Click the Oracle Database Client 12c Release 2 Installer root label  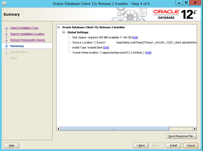[x=94, y=27]
